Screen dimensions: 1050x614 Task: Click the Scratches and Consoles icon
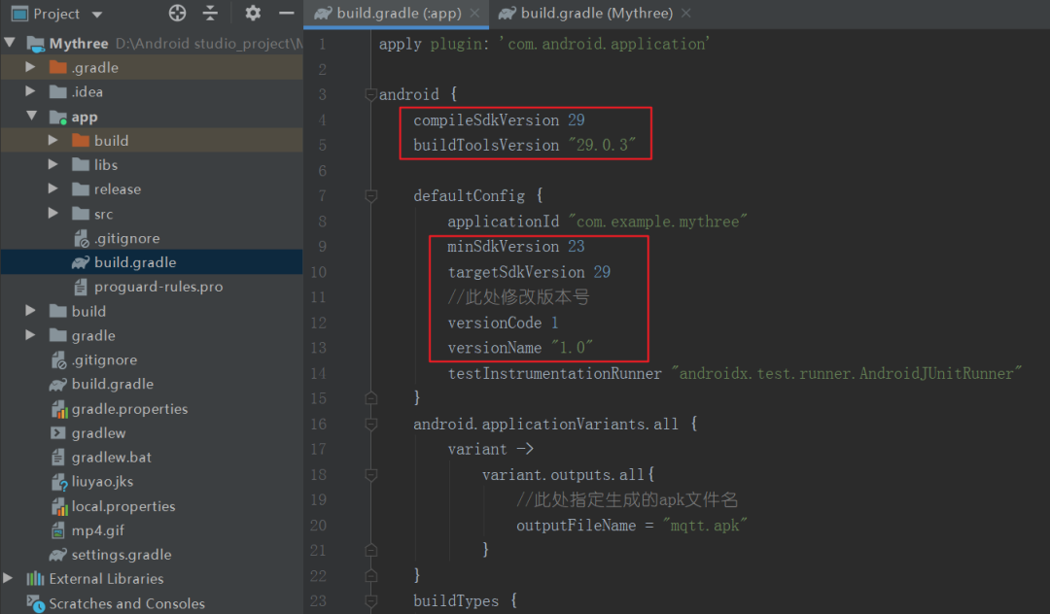point(36,603)
